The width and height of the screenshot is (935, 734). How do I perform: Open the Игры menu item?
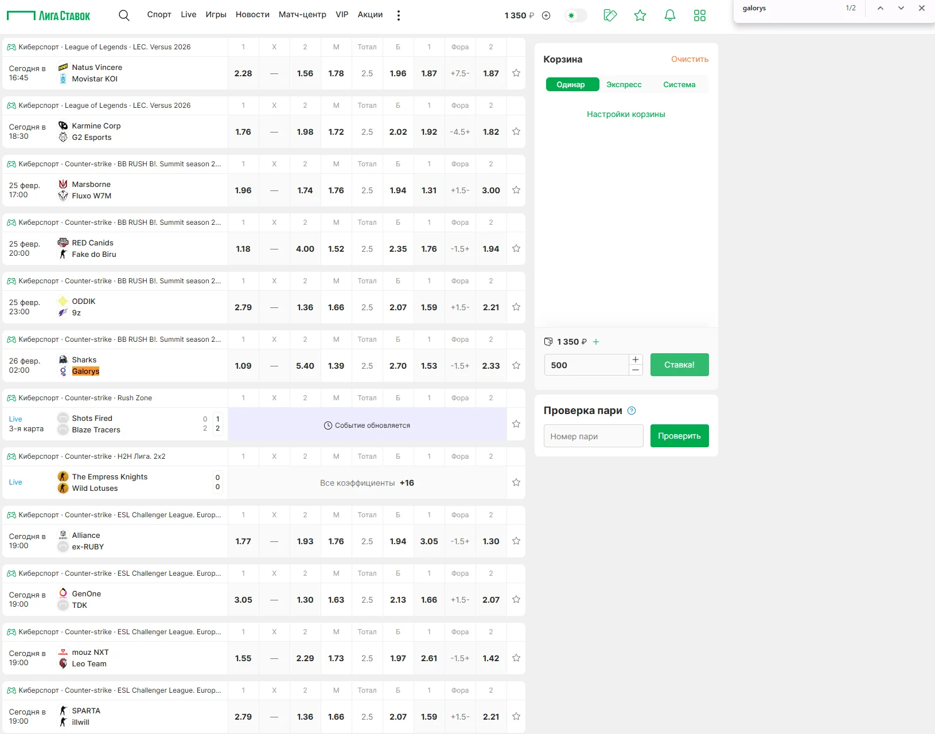(216, 14)
